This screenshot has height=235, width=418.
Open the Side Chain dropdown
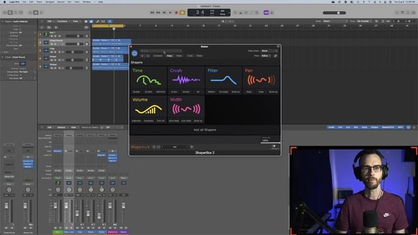(x=269, y=51)
